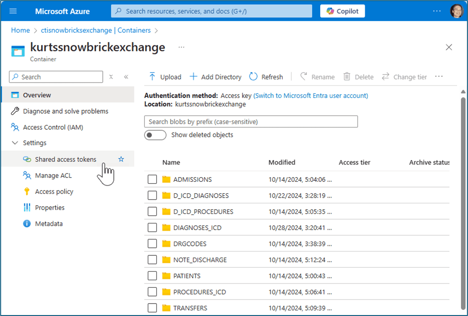Open the ADMISSIONS folder
The width and height of the screenshot is (468, 316).
pyautogui.click(x=193, y=179)
